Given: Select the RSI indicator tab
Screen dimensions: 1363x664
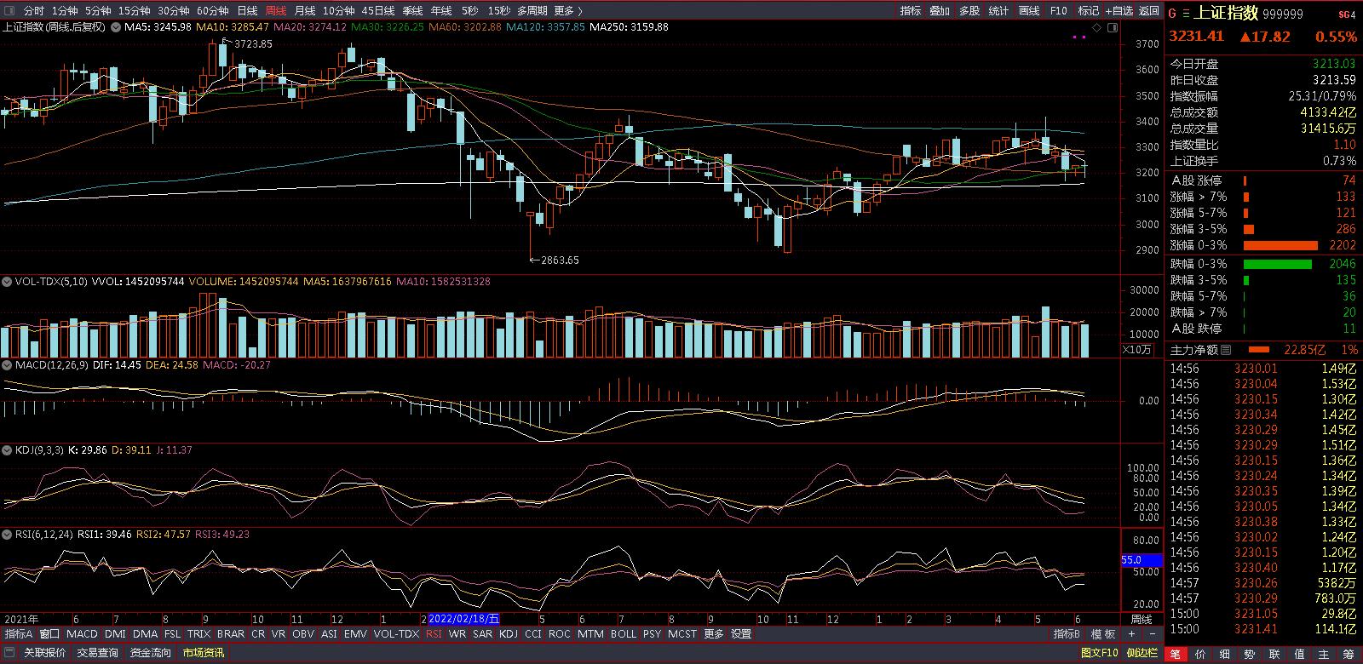Looking at the screenshot, I should 434,634.
